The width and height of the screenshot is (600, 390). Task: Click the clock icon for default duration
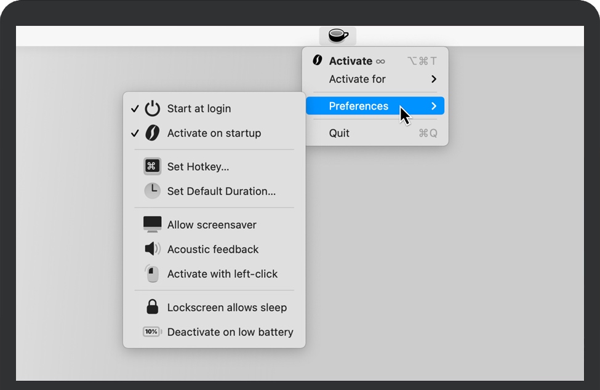152,191
